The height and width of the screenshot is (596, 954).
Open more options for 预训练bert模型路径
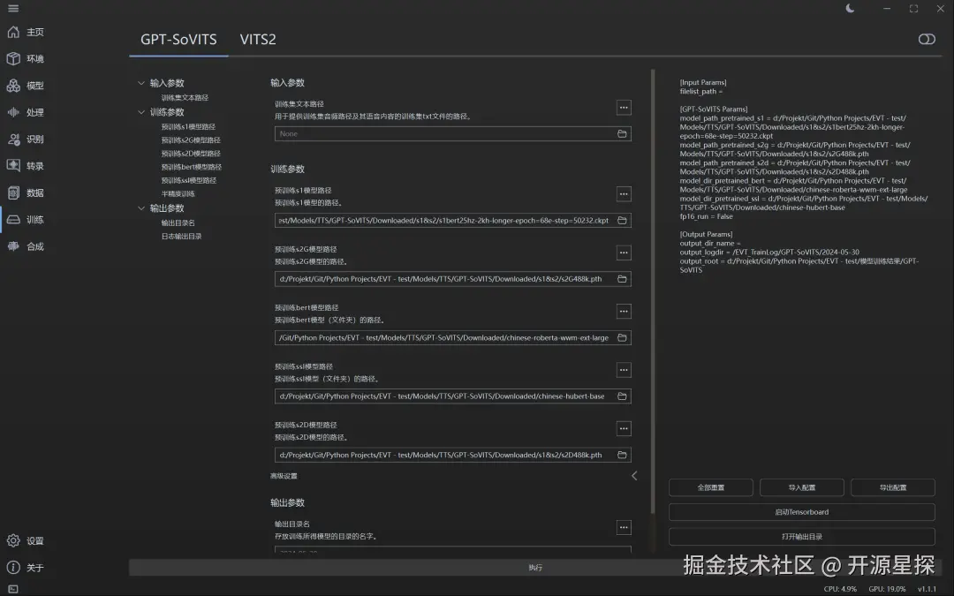624,312
